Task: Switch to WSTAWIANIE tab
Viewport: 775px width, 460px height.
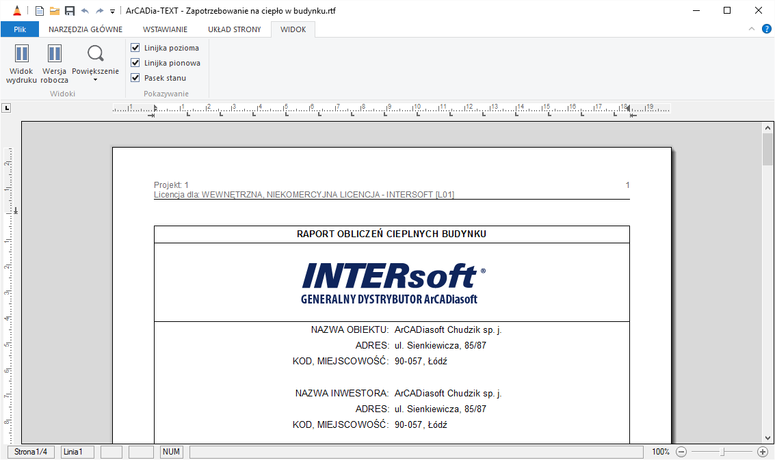Action: pyautogui.click(x=165, y=29)
